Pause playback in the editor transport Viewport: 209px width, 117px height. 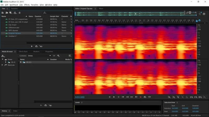pyautogui.click(x=118, y=97)
